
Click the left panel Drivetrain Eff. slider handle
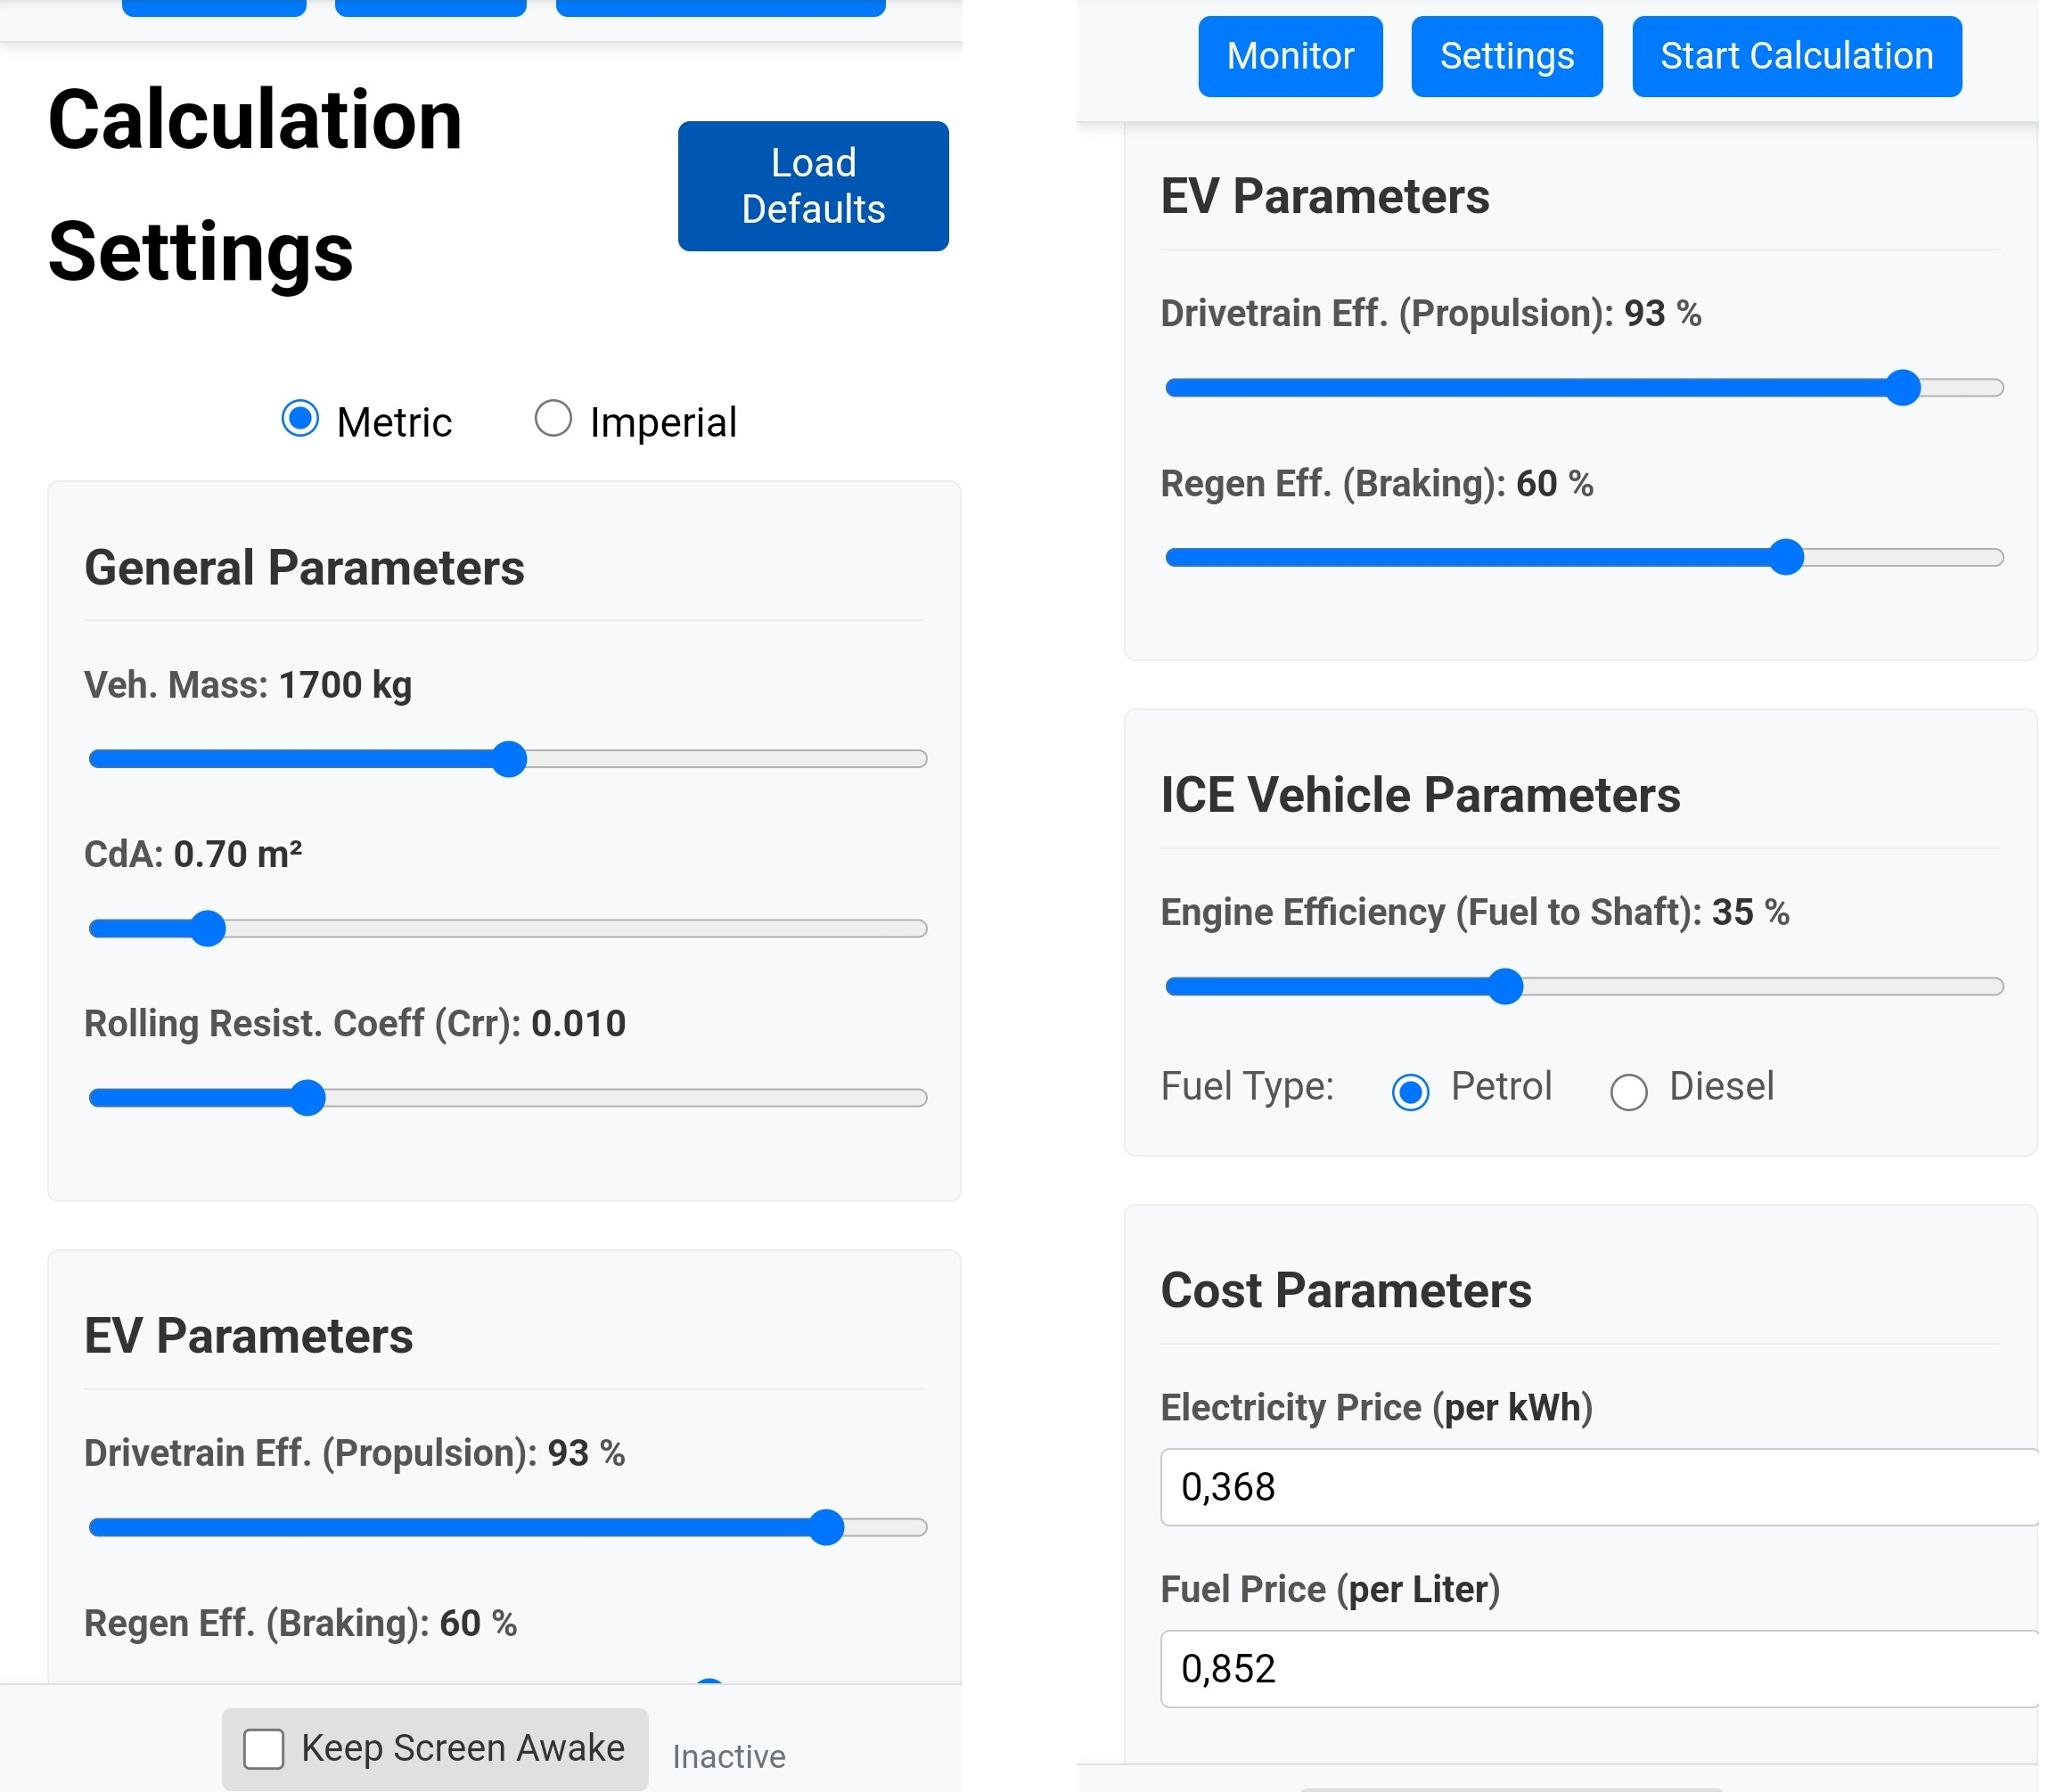pos(826,1527)
